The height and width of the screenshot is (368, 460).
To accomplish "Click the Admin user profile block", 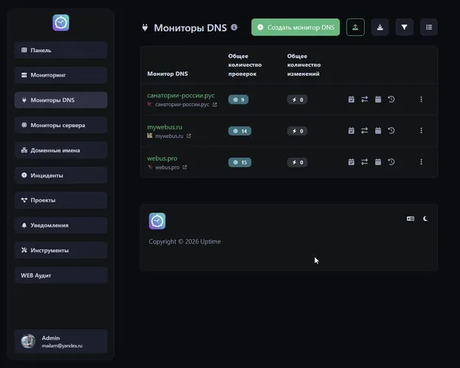I will pos(61,341).
